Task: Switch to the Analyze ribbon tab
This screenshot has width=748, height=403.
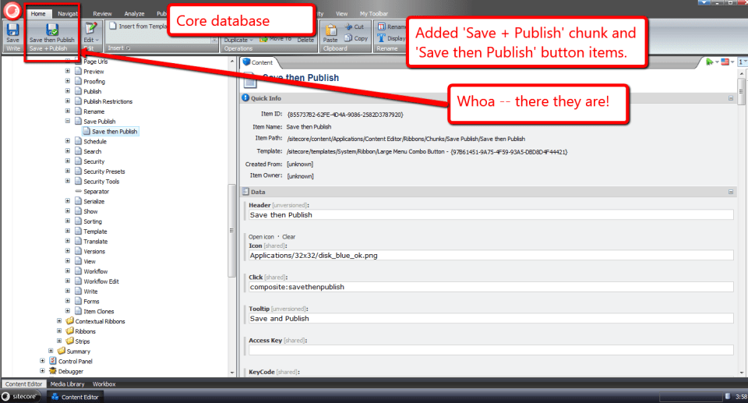Action: [x=134, y=14]
